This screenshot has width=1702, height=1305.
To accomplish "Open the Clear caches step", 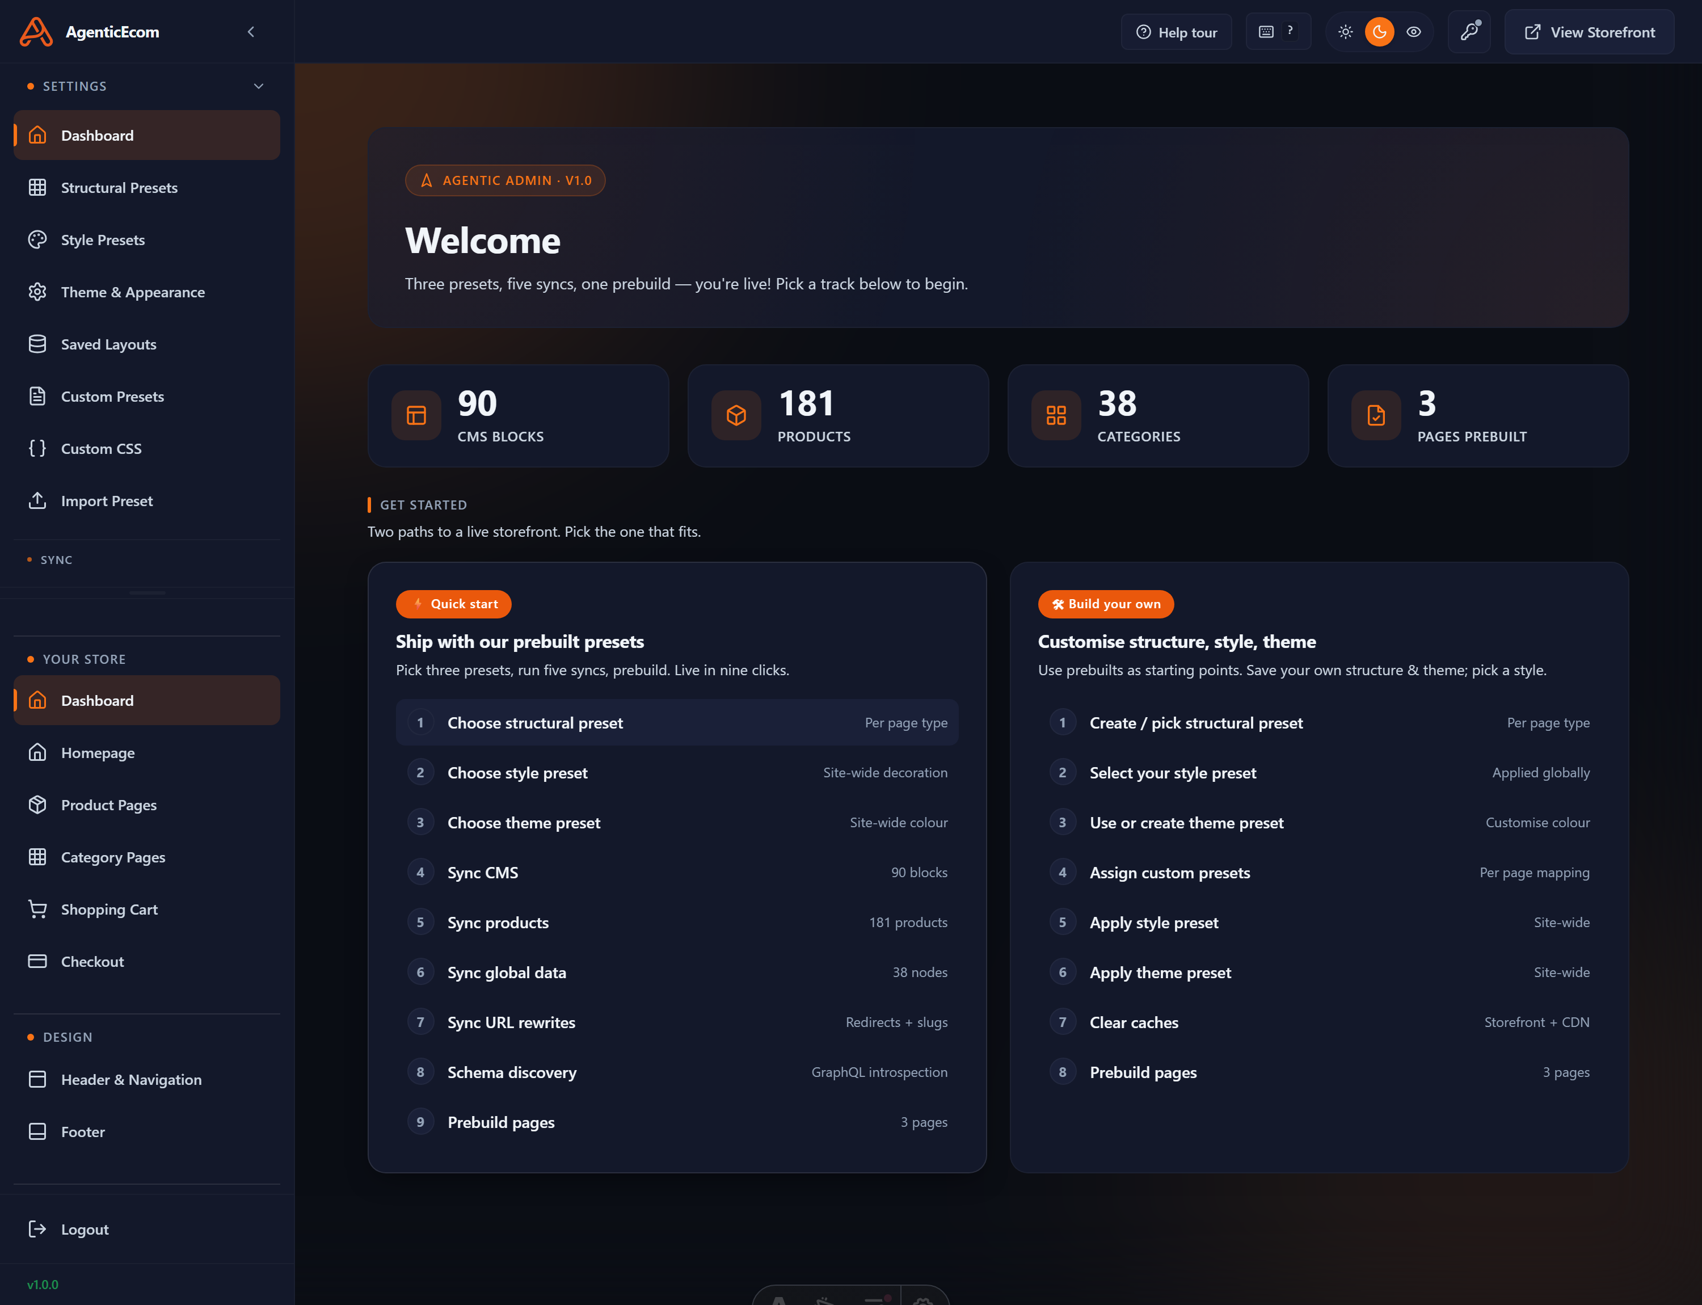I will [x=1320, y=1022].
